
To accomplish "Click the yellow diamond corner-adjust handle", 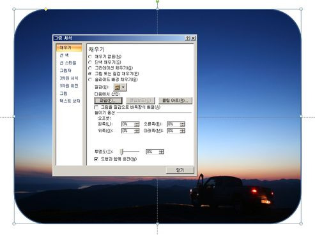I will (46, 9).
